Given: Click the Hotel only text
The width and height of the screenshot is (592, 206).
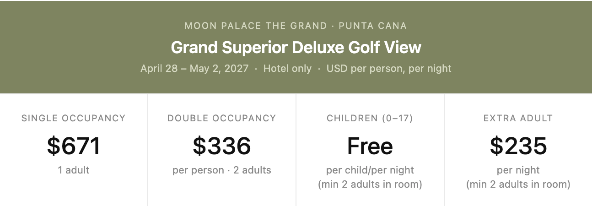Looking at the screenshot, I should tap(287, 69).
